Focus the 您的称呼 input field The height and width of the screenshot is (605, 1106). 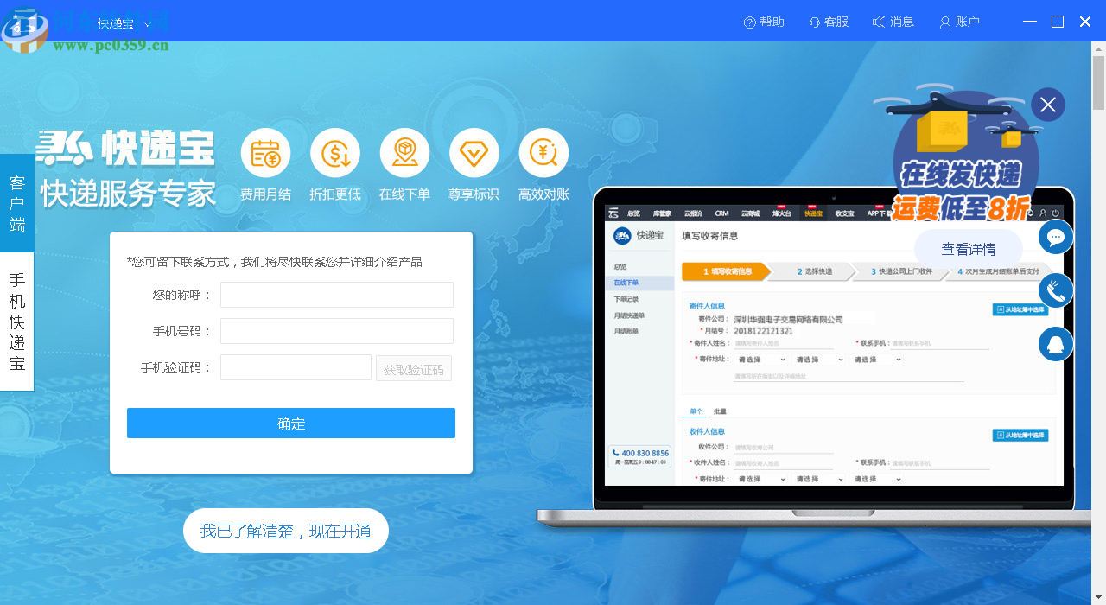337,295
